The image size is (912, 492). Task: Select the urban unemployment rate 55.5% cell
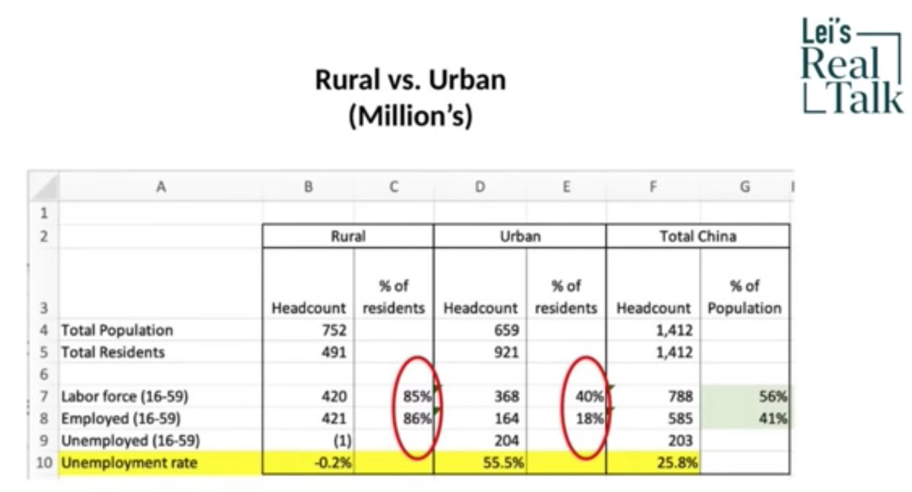(480, 462)
